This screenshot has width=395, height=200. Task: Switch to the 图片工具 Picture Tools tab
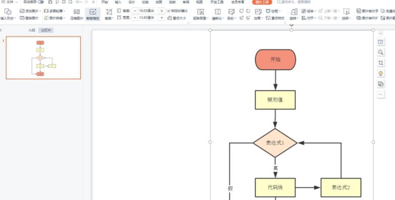(262, 2)
